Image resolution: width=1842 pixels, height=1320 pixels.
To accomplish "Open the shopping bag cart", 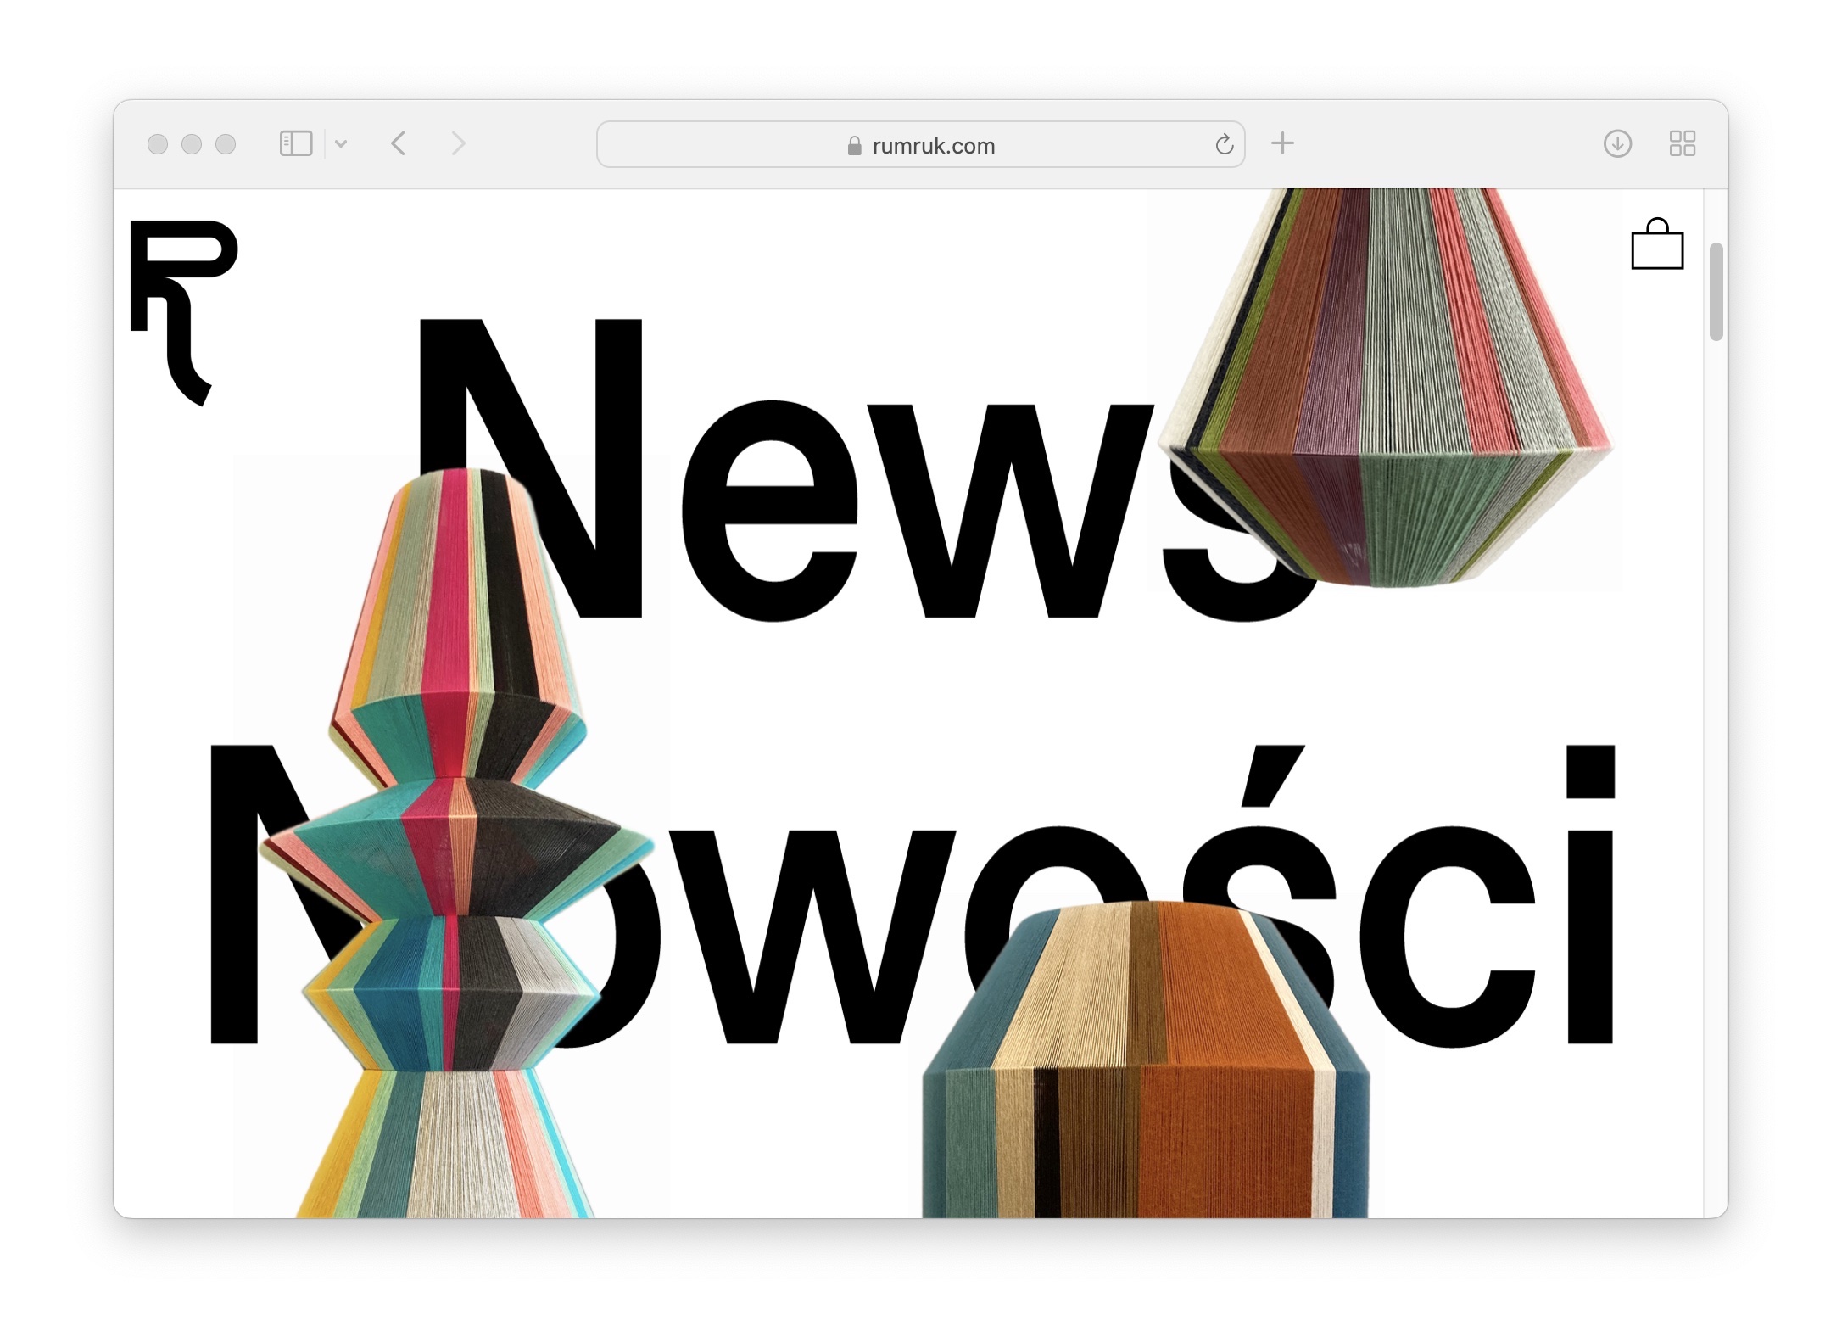I will click(1656, 245).
